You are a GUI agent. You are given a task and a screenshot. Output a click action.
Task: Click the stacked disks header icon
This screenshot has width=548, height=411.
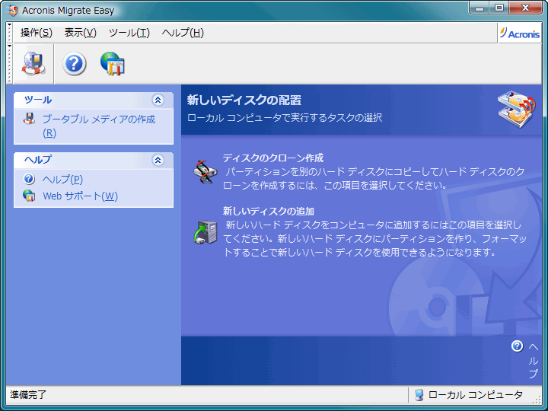coord(516,109)
